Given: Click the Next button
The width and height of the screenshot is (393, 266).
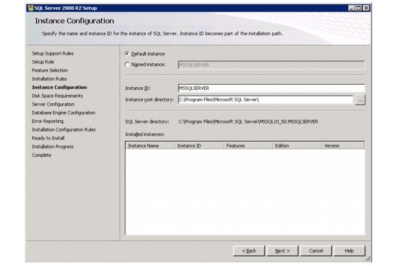Looking at the screenshot, I should 282,251.
